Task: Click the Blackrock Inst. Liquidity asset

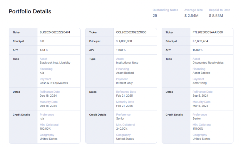Action: [55, 63]
